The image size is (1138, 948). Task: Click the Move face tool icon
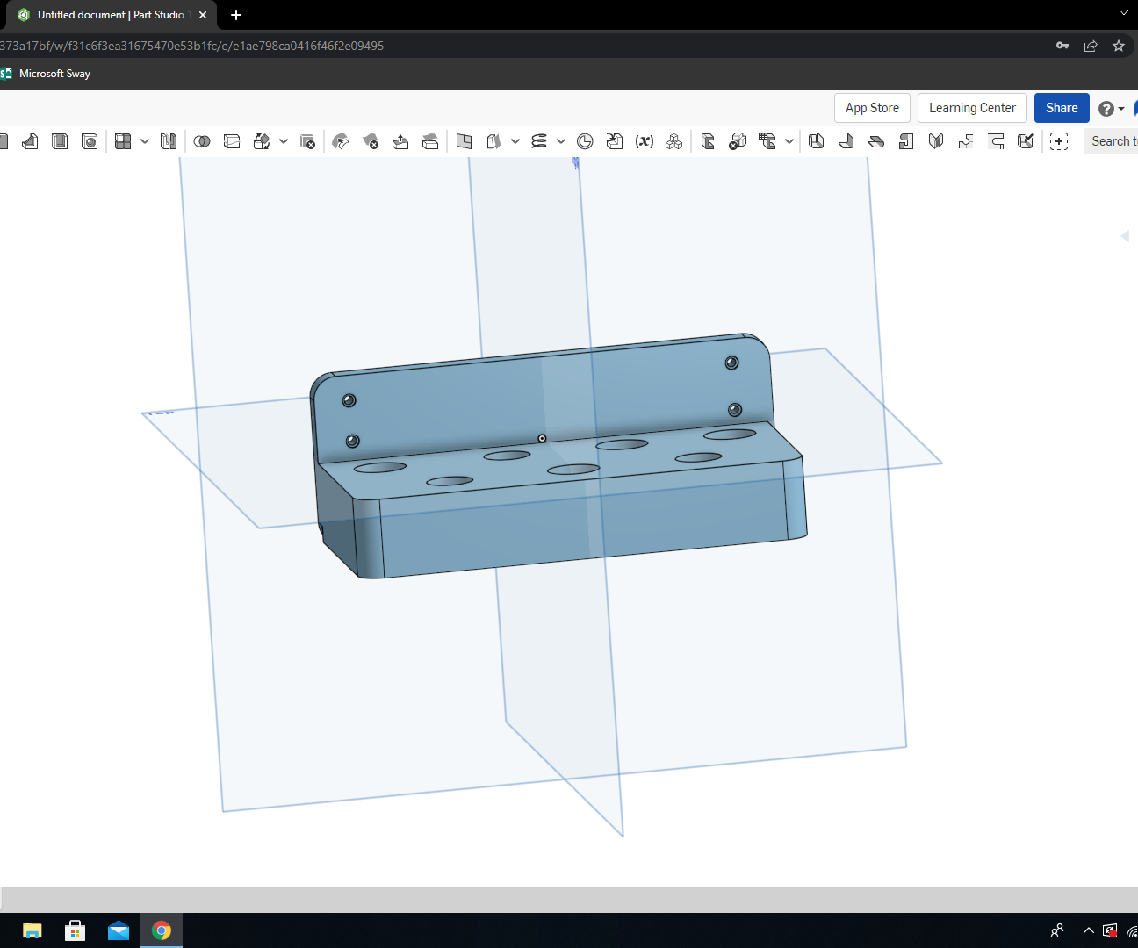click(x=400, y=141)
